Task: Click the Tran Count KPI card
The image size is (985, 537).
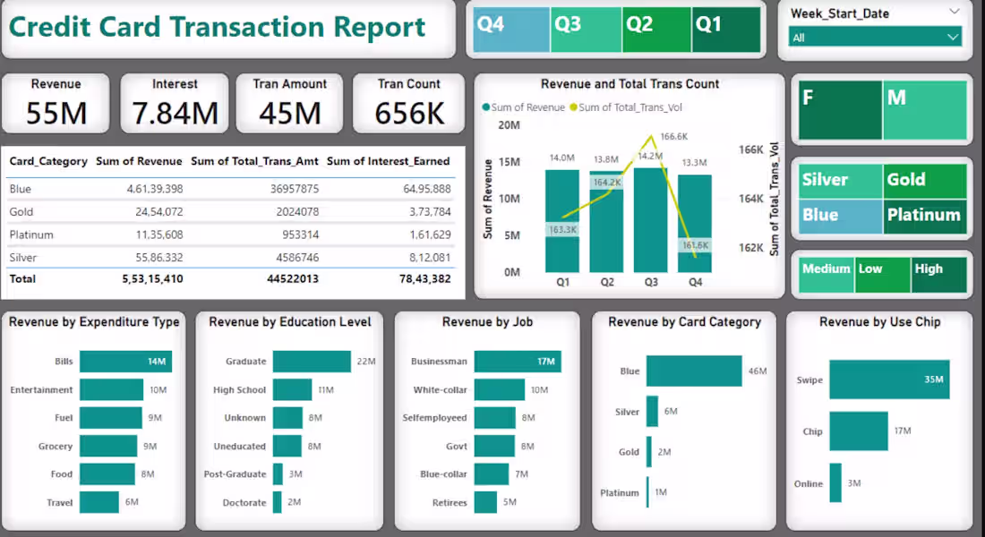Action: 408,101
